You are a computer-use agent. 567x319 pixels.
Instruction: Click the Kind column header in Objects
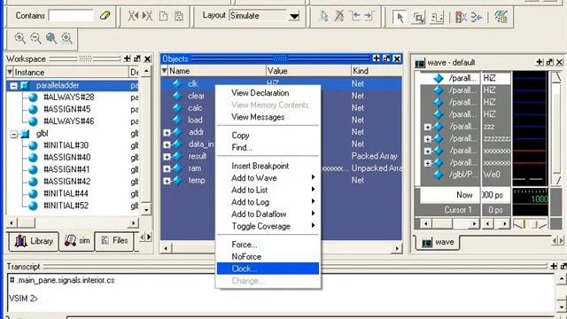tap(377, 71)
